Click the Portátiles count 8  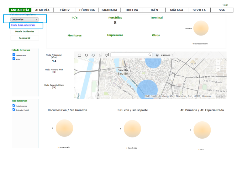click(115, 23)
